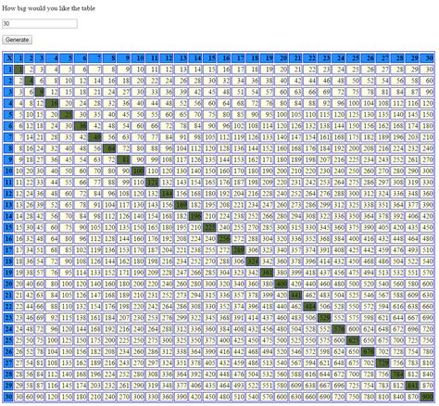Click row 11, column 14 cell showing 154
The image size is (439, 406).
(195, 183)
